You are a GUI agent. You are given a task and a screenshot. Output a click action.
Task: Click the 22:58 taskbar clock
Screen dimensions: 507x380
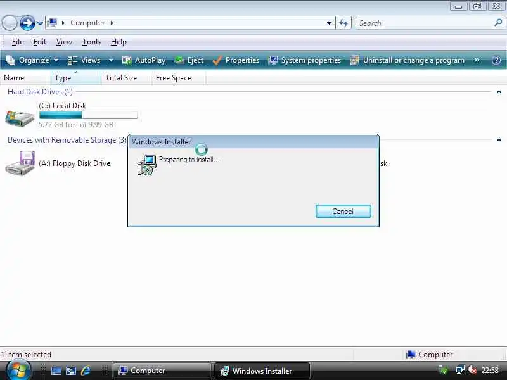click(490, 370)
